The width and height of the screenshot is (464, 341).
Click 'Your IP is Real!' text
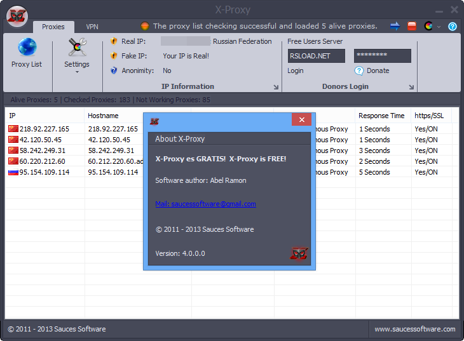tap(186, 56)
